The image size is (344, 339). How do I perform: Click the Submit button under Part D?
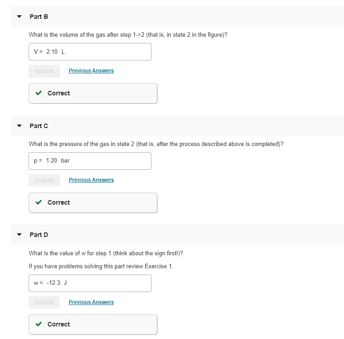point(44,302)
